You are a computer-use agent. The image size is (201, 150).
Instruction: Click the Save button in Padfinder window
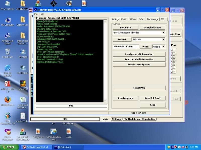(175, 99)
